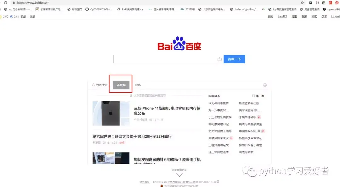
Task: Open the 新闻 link in top navigation
Action: click(270, 16)
